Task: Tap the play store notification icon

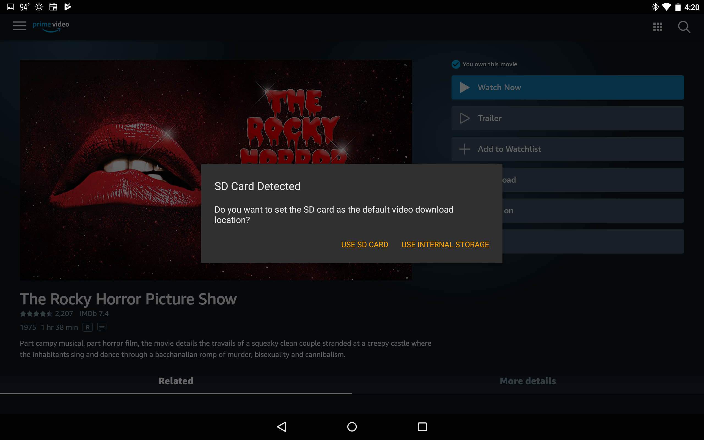Action: click(x=67, y=7)
